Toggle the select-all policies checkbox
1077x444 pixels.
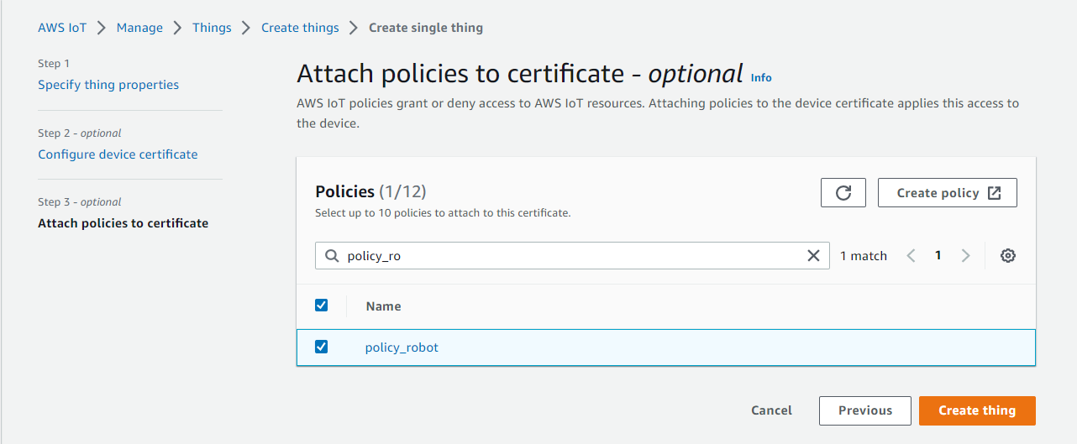pyautogui.click(x=321, y=306)
